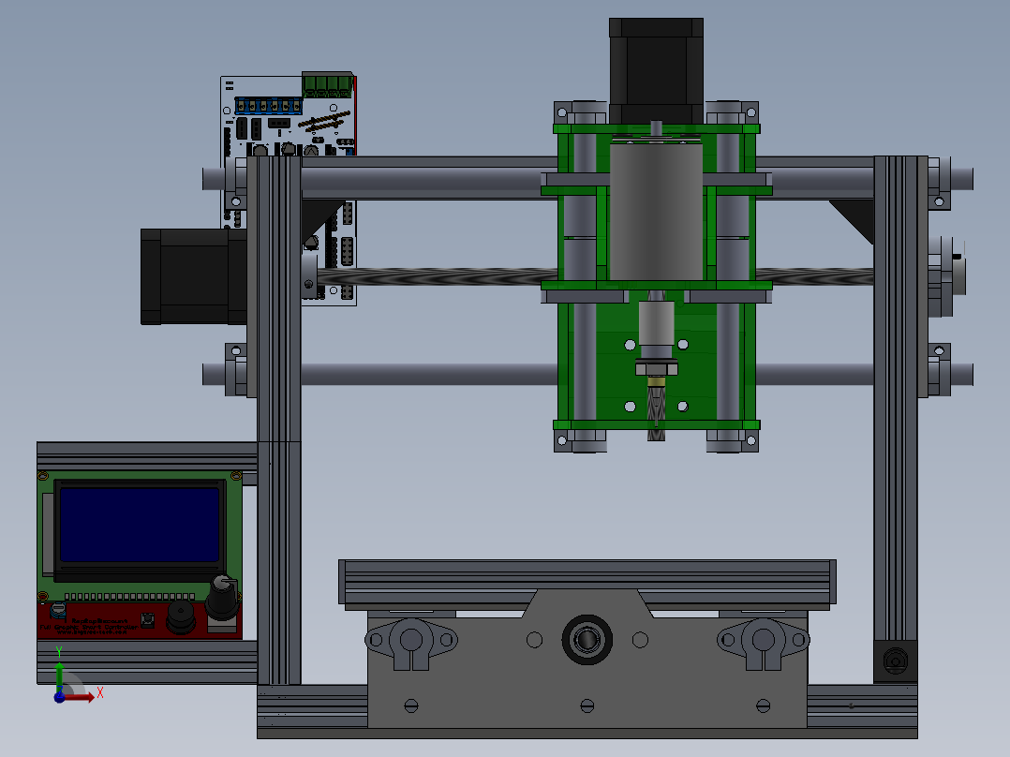1010x757 pixels.
Task: Pick the blue origin sphere of the triad
Action: (x=59, y=697)
